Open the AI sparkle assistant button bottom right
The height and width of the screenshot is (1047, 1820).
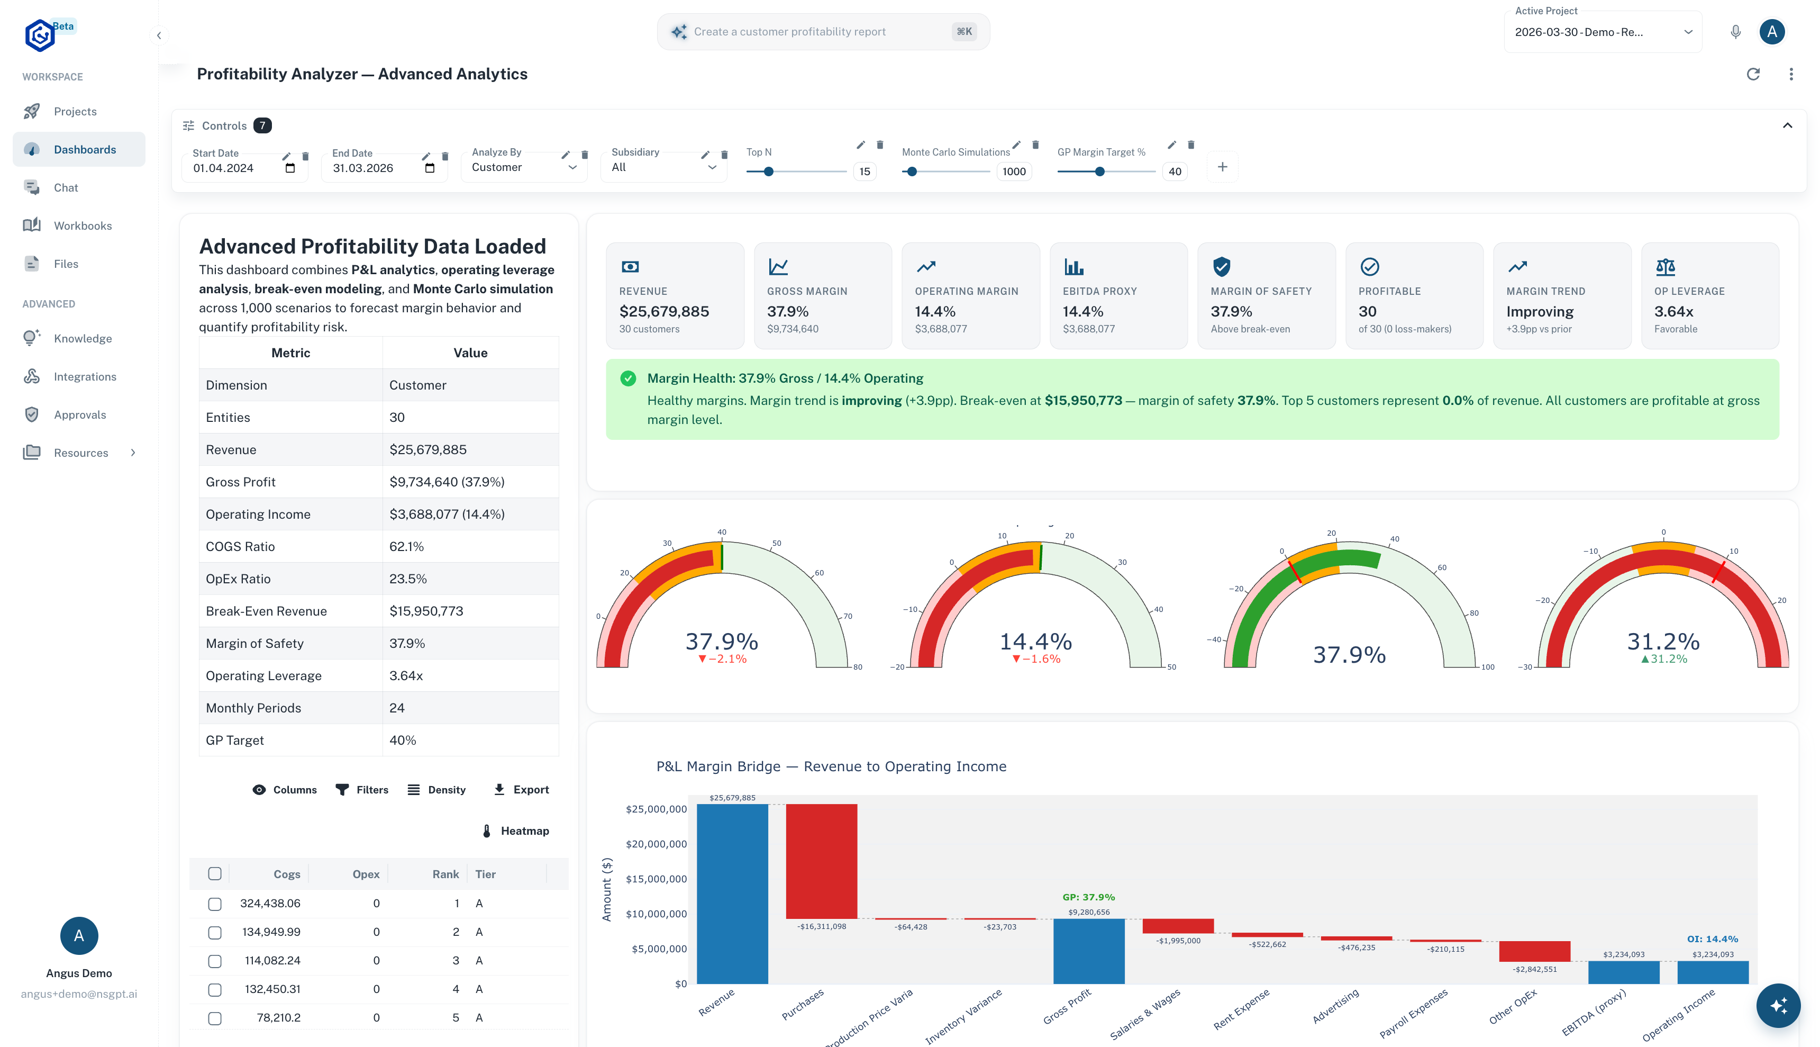(1778, 1005)
